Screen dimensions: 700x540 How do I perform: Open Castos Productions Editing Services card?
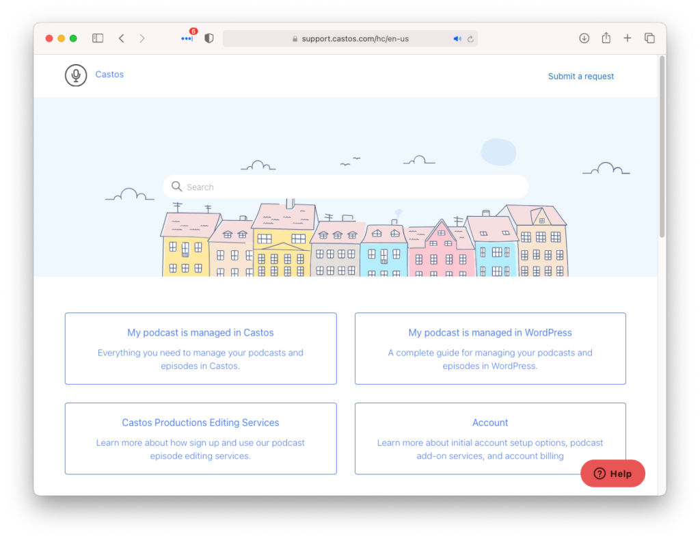(200, 439)
